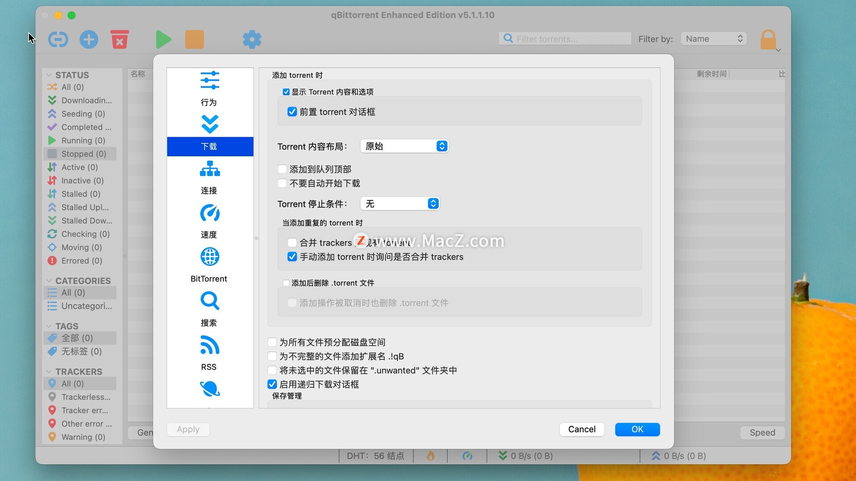Click the download speed 0 B/s indicator
Screen dimensions: 856x481
click(x=526, y=456)
